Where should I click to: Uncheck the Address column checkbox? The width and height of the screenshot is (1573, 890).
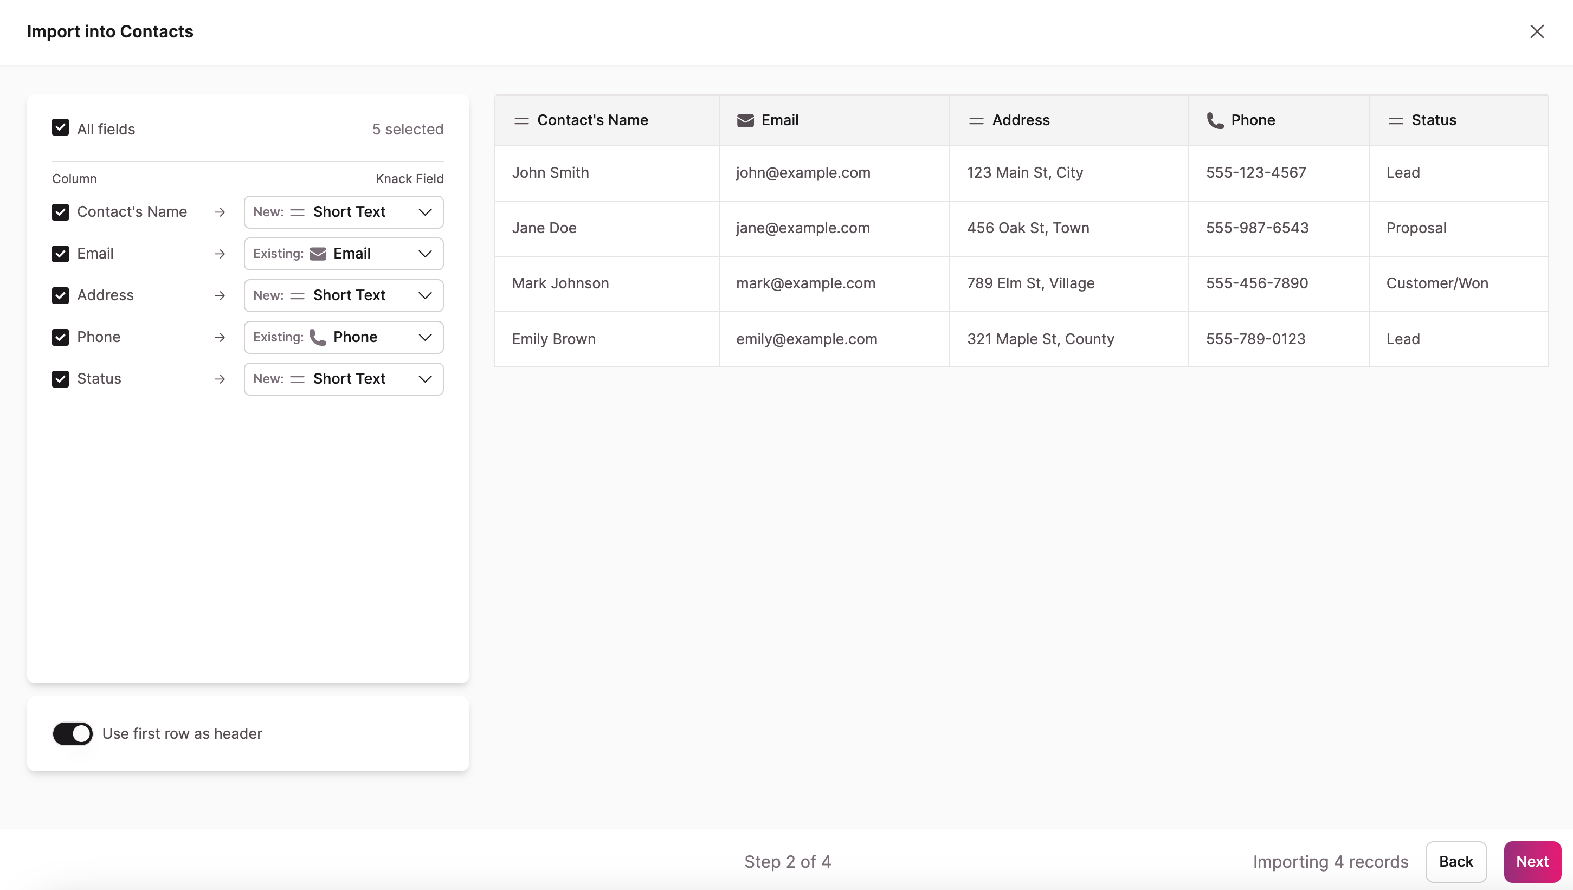click(61, 295)
